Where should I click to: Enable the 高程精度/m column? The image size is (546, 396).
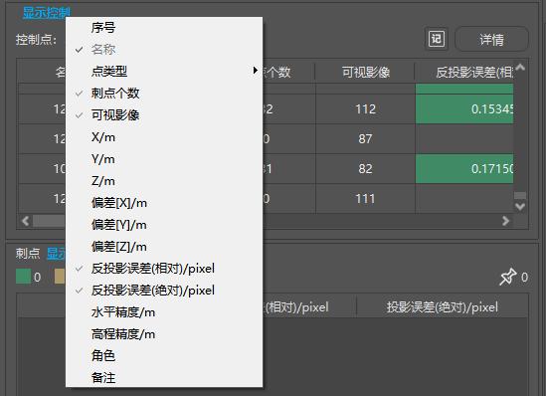[x=164, y=334]
